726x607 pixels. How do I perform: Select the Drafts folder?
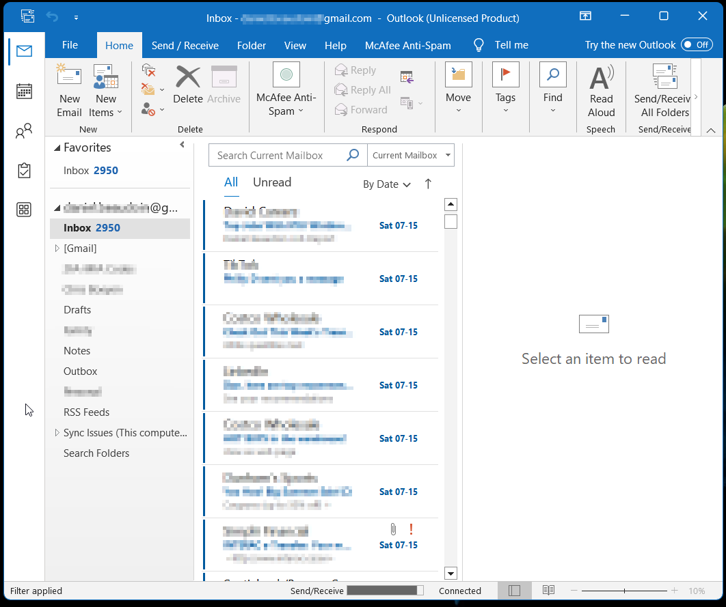pyautogui.click(x=77, y=310)
